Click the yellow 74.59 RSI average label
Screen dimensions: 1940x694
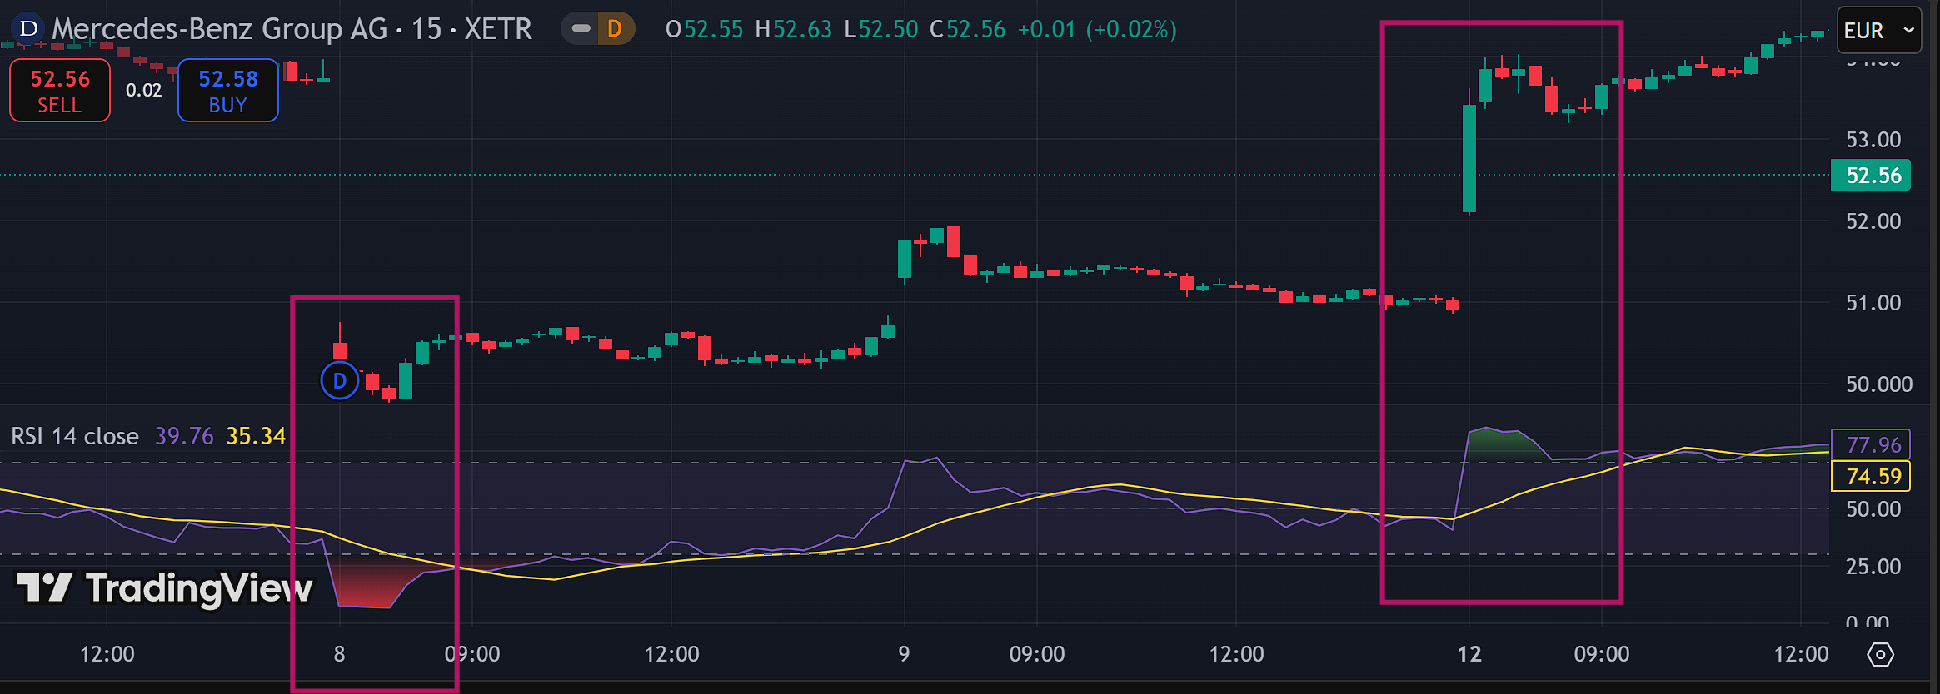pyautogui.click(x=1873, y=477)
